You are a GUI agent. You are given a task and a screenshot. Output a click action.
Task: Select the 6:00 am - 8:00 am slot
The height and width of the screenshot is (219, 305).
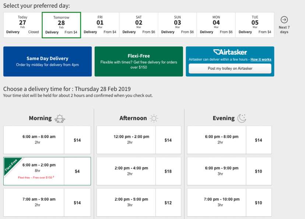pos(47,140)
